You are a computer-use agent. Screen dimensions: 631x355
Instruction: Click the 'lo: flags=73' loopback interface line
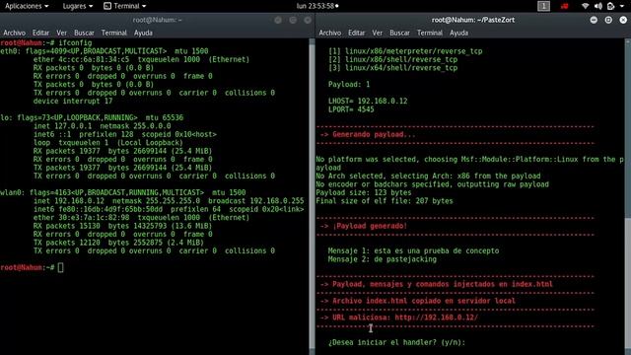coord(92,118)
